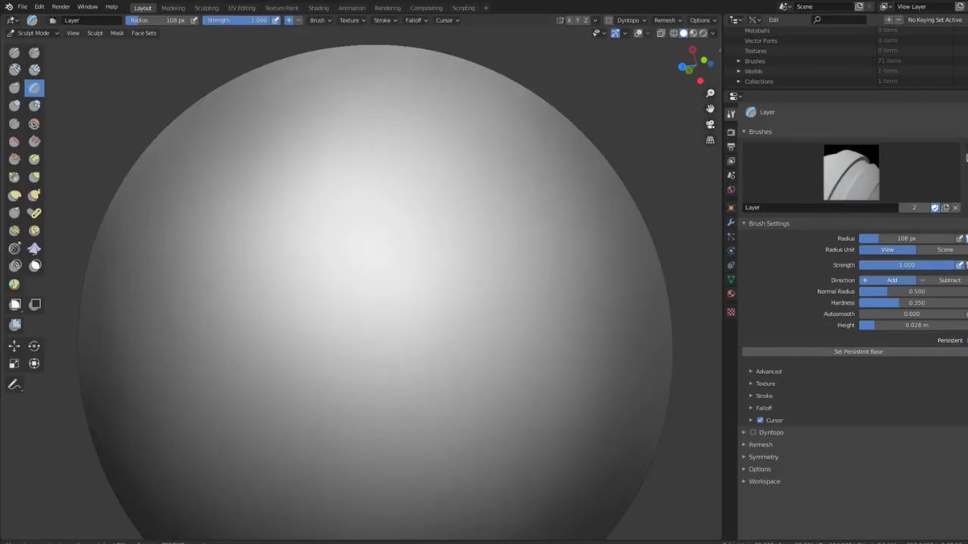Add a new workspace tab with plus

point(486,8)
